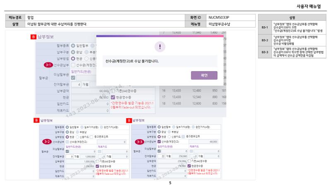
Task: Click the exclamation warning icon in the dialog
Action: pos(160,47)
